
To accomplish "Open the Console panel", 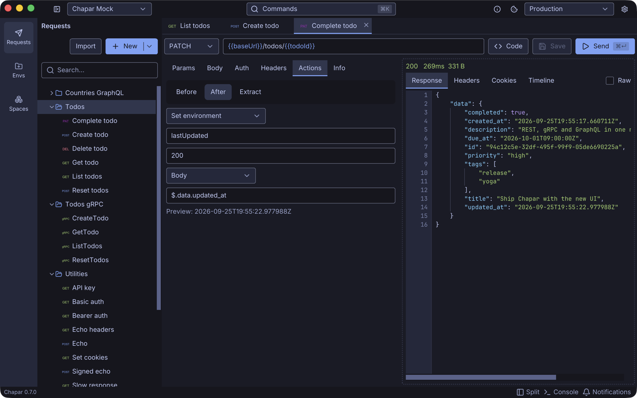I will (x=561, y=392).
